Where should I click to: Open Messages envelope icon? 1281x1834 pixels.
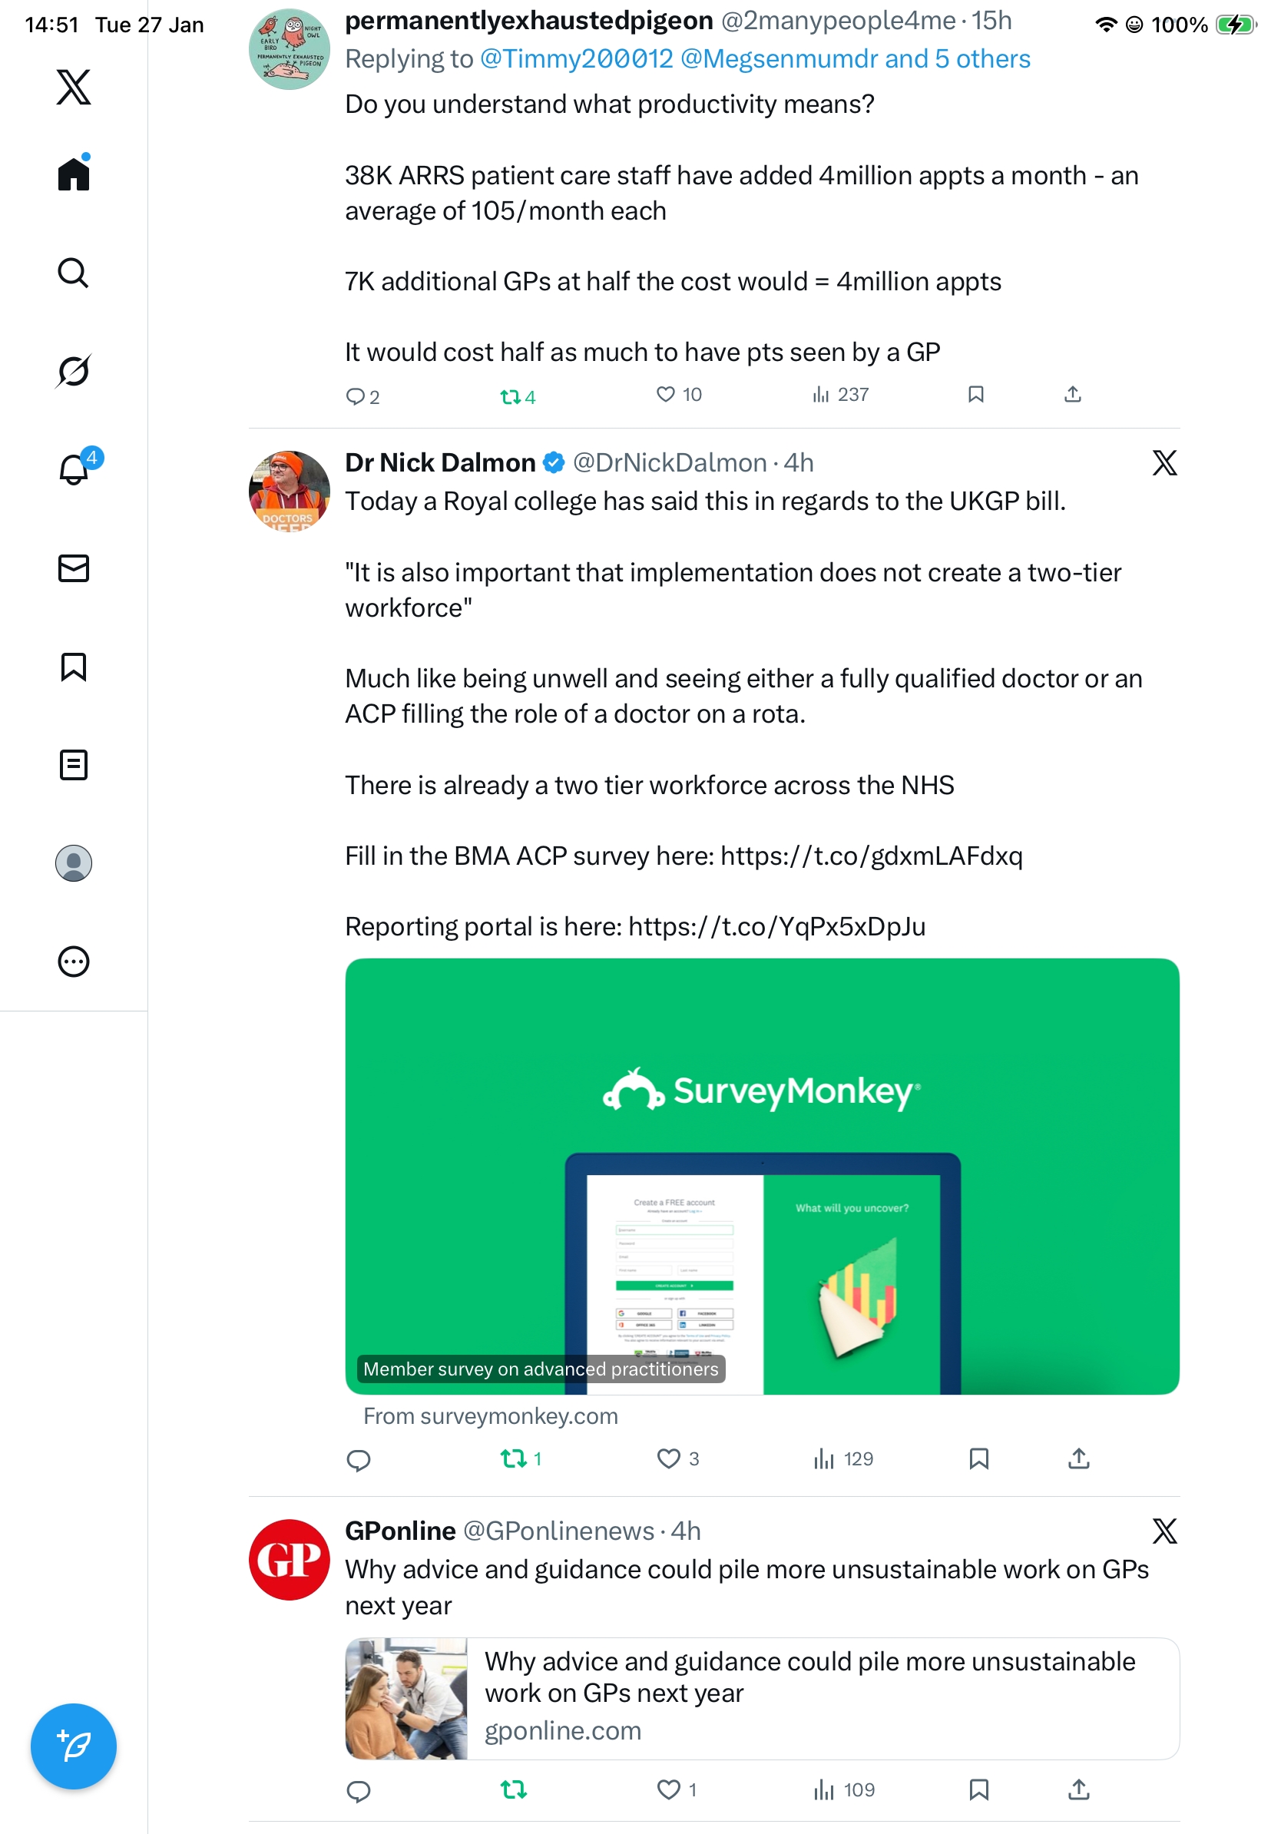point(74,568)
